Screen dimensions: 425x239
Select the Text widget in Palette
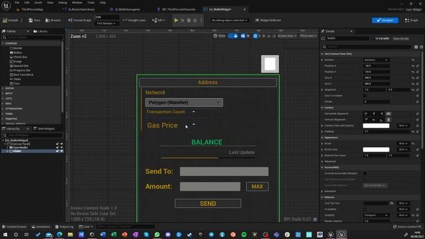click(x=15, y=84)
